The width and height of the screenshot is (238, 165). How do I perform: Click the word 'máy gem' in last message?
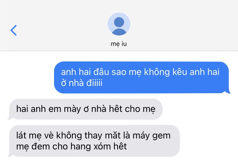click(151, 136)
